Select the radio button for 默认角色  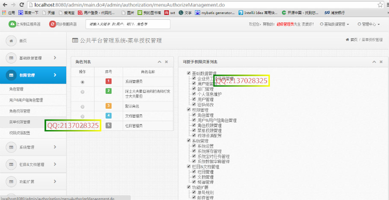82,107
